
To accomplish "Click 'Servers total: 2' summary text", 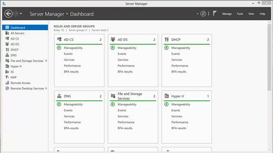I will [100, 30].
